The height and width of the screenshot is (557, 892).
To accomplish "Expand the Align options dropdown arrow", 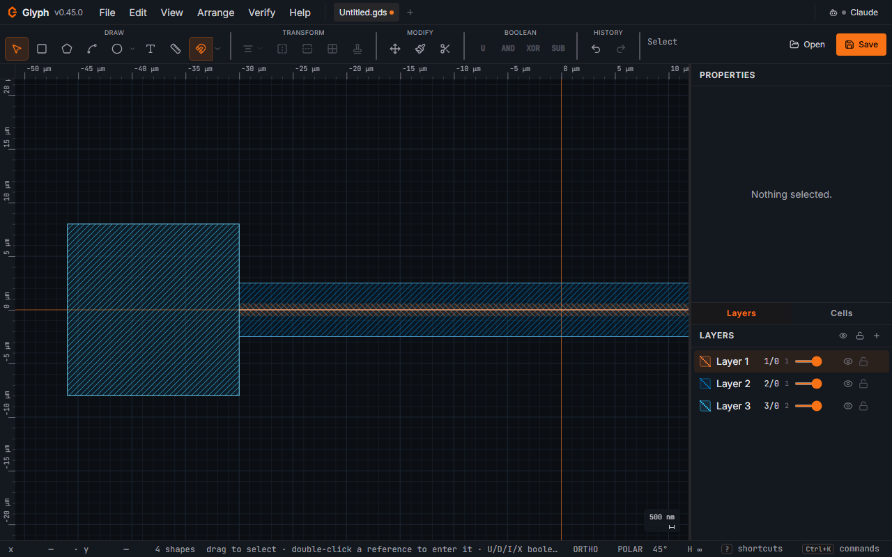I will (261, 49).
